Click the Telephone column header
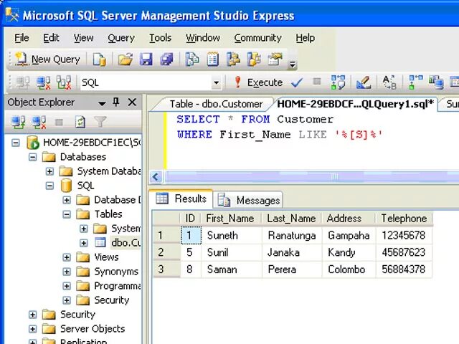The width and height of the screenshot is (459, 344). 404,219
